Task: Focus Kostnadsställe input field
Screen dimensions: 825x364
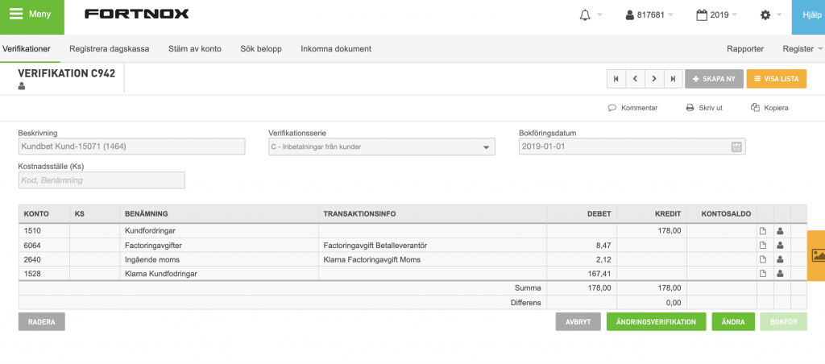Action: coord(102,180)
